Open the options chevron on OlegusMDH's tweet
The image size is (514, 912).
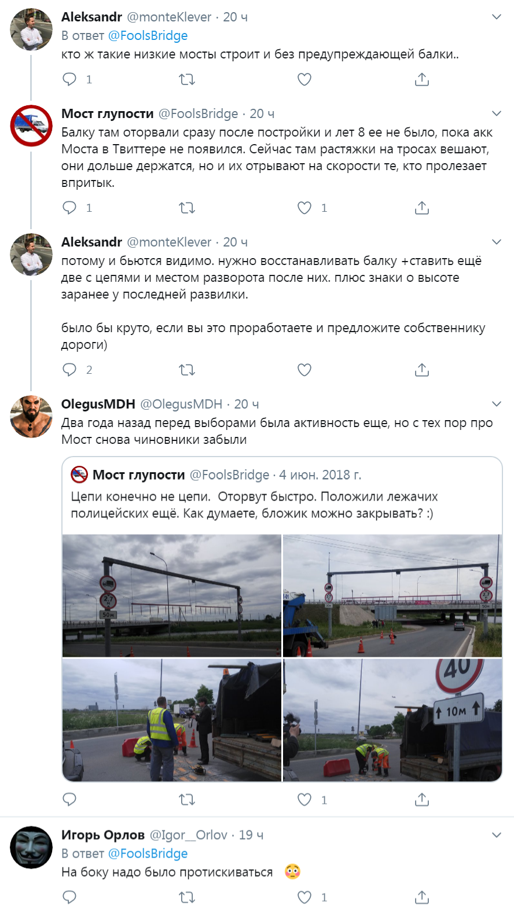(496, 404)
